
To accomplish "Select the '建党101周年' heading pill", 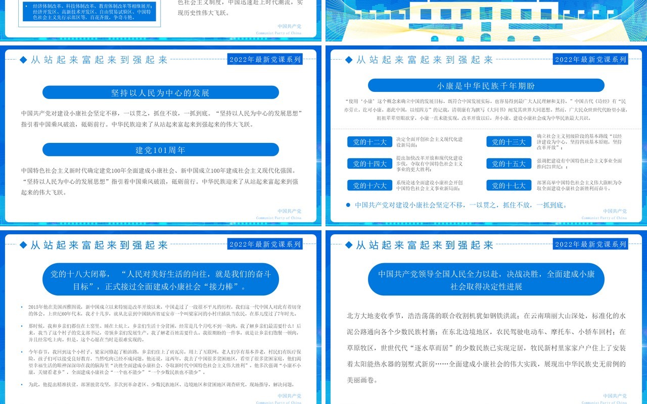I will [x=160, y=150].
